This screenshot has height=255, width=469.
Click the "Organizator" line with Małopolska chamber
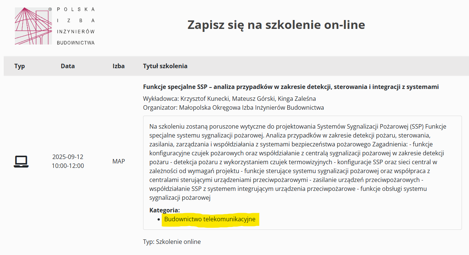click(233, 107)
